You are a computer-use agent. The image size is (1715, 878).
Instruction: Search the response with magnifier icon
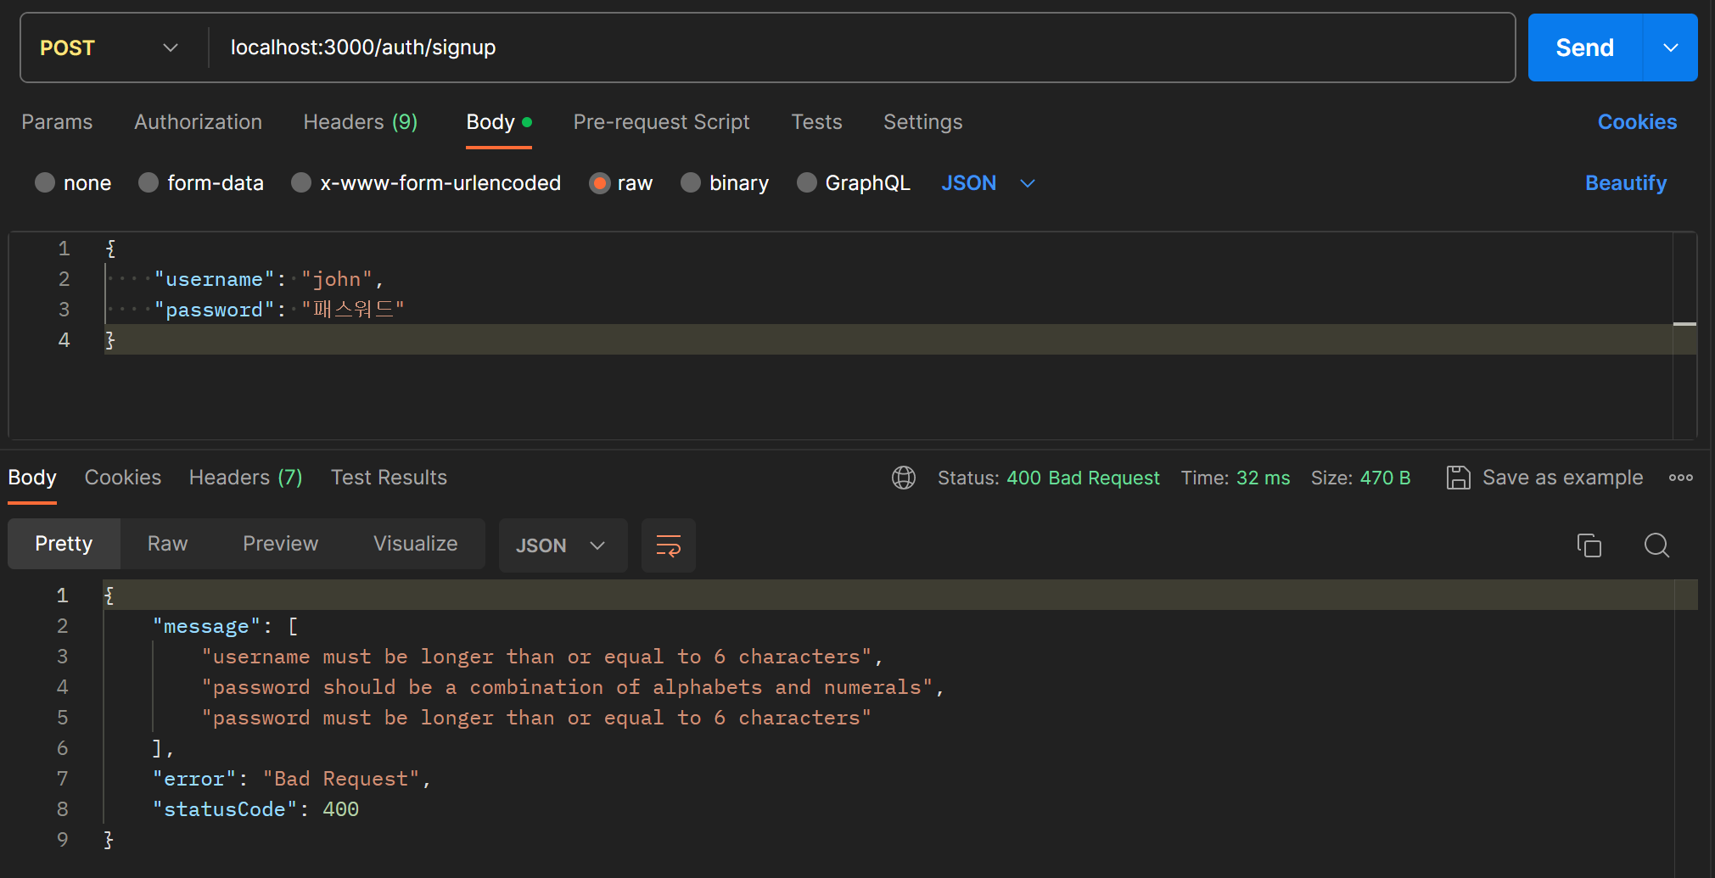tap(1656, 545)
